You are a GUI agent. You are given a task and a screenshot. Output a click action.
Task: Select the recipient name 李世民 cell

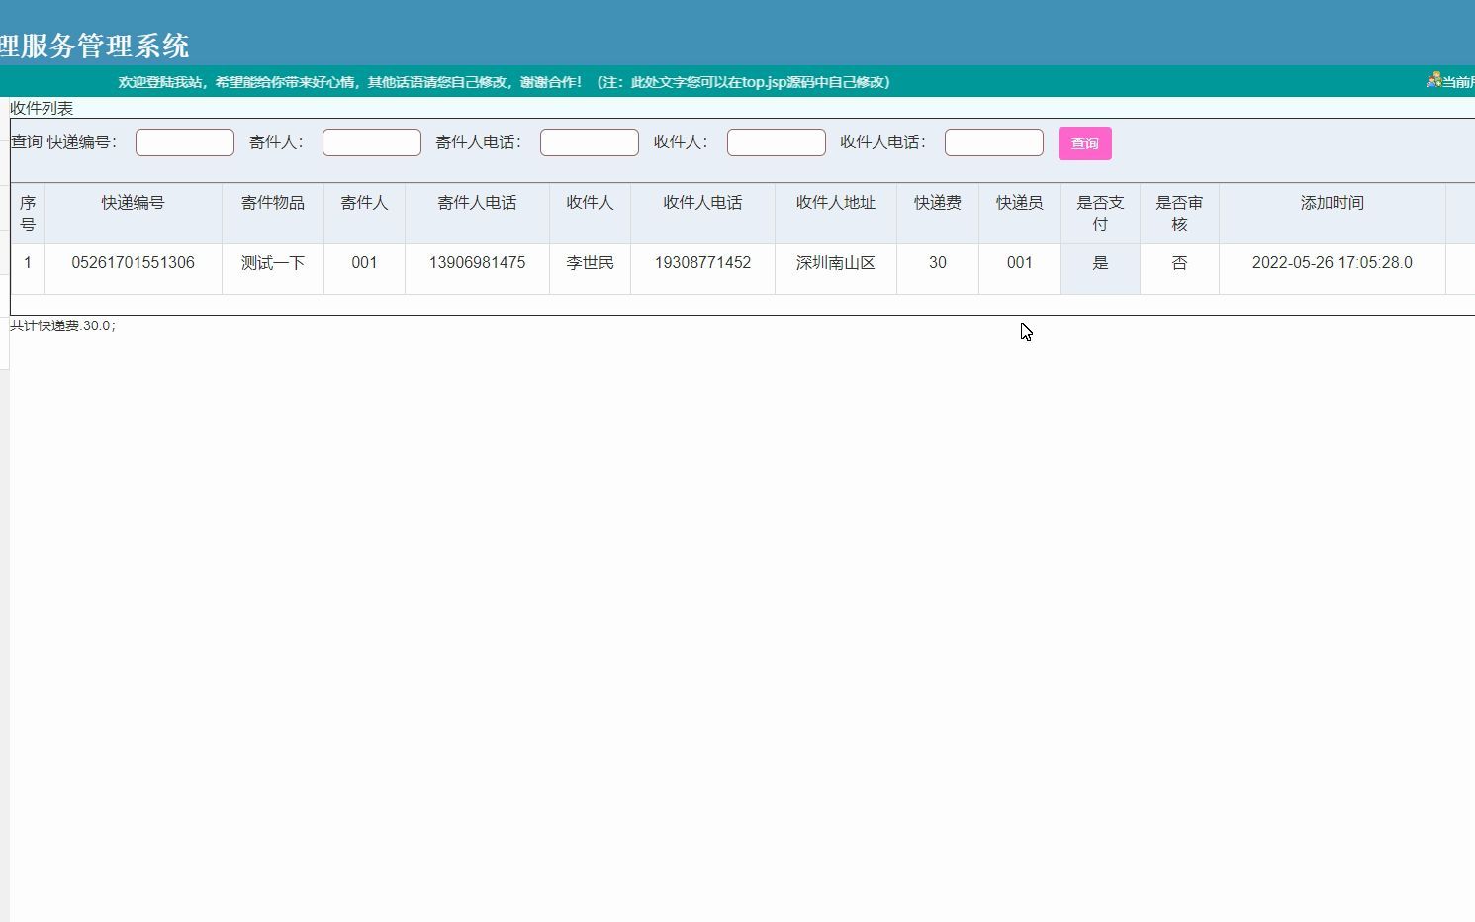[590, 262]
